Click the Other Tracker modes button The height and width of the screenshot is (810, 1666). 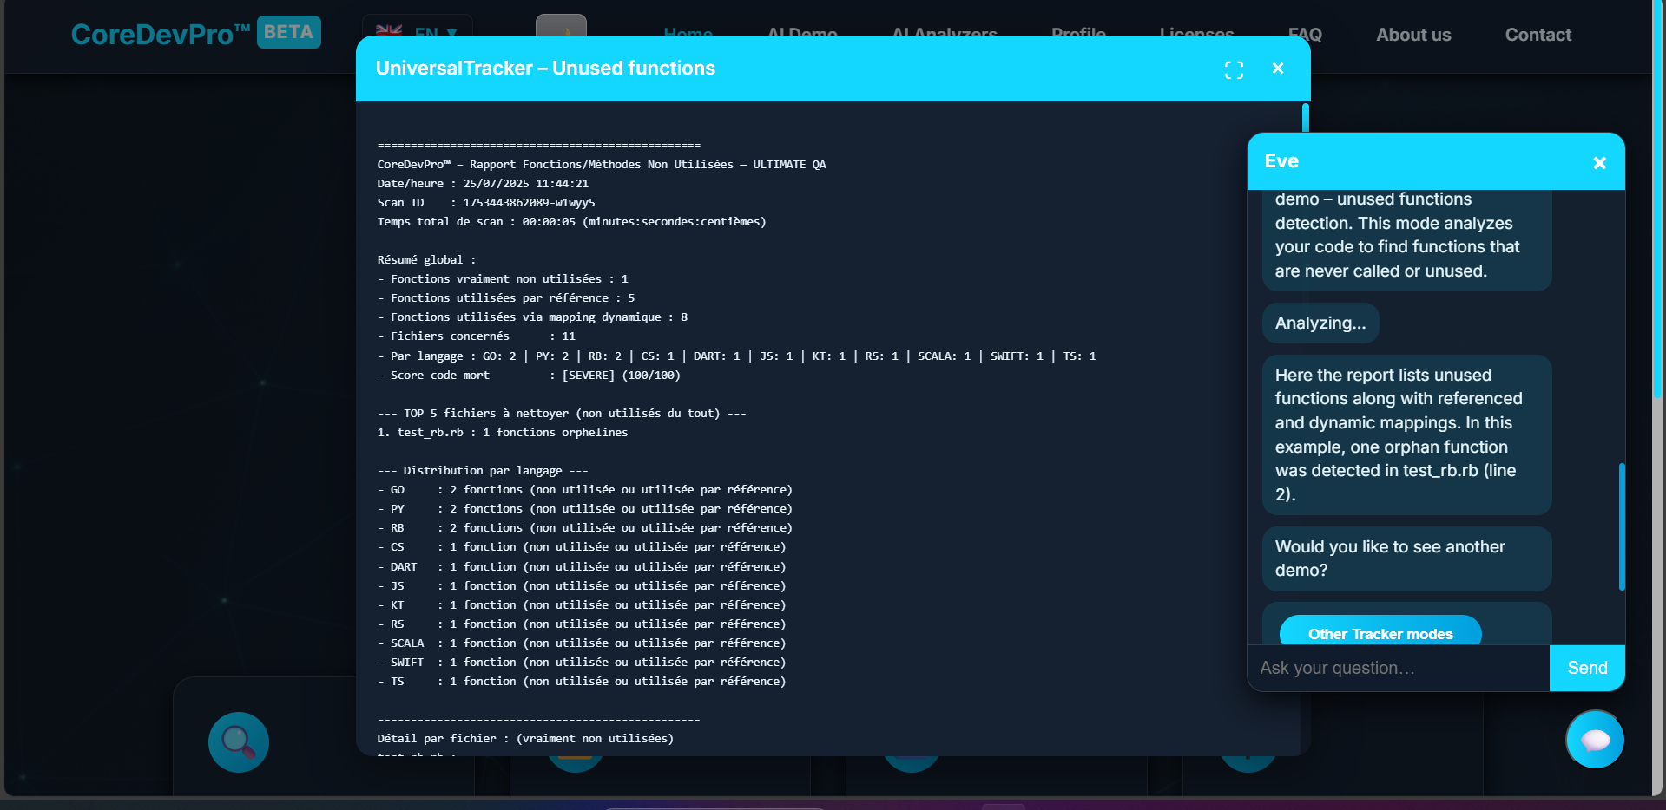pyautogui.click(x=1380, y=632)
